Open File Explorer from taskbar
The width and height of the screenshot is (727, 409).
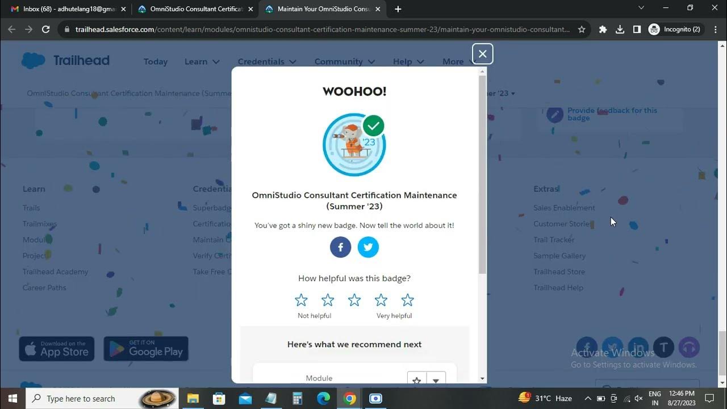(193, 398)
